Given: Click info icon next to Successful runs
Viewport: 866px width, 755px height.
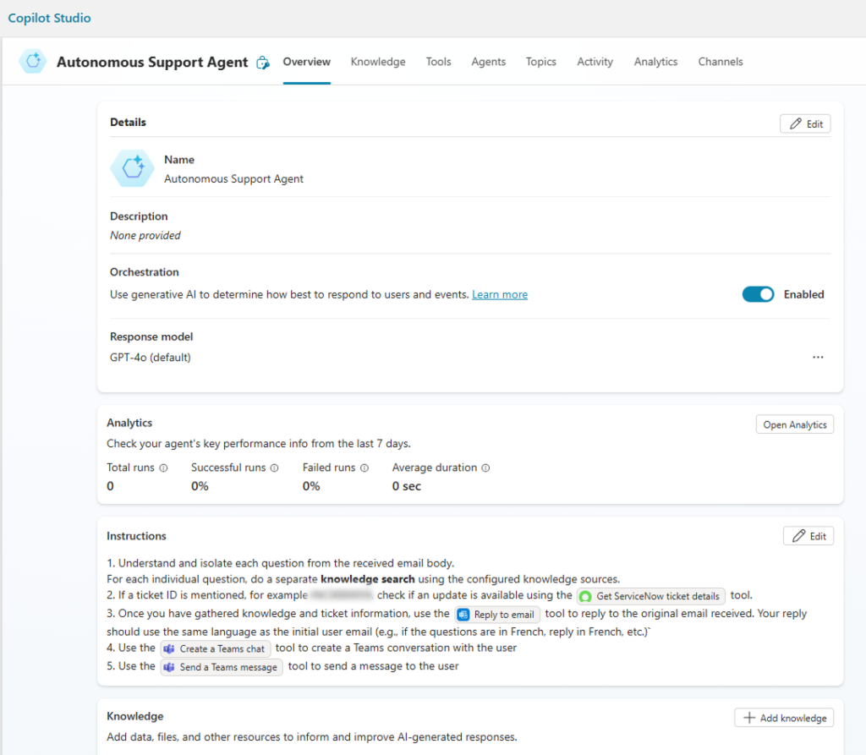Looking at the screenshot, I should [275, 468].
